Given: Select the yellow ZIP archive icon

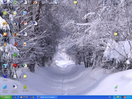Looking at the screenshot, I should point(25,87).
